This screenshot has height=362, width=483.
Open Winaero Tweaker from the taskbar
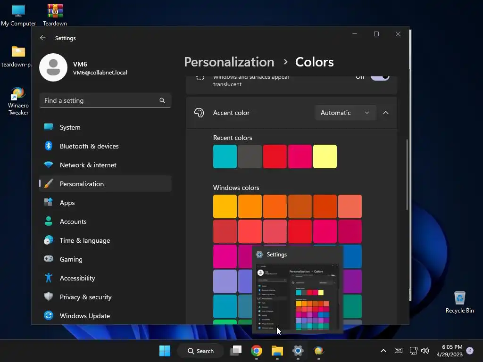[318, 351]
